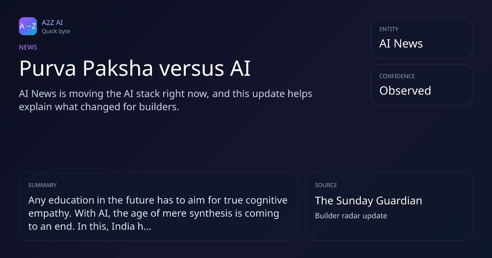Viewport: 492px width, 258px height.
Task: Open the Purva Paksha versus AI headline
Action: point(135,68)
